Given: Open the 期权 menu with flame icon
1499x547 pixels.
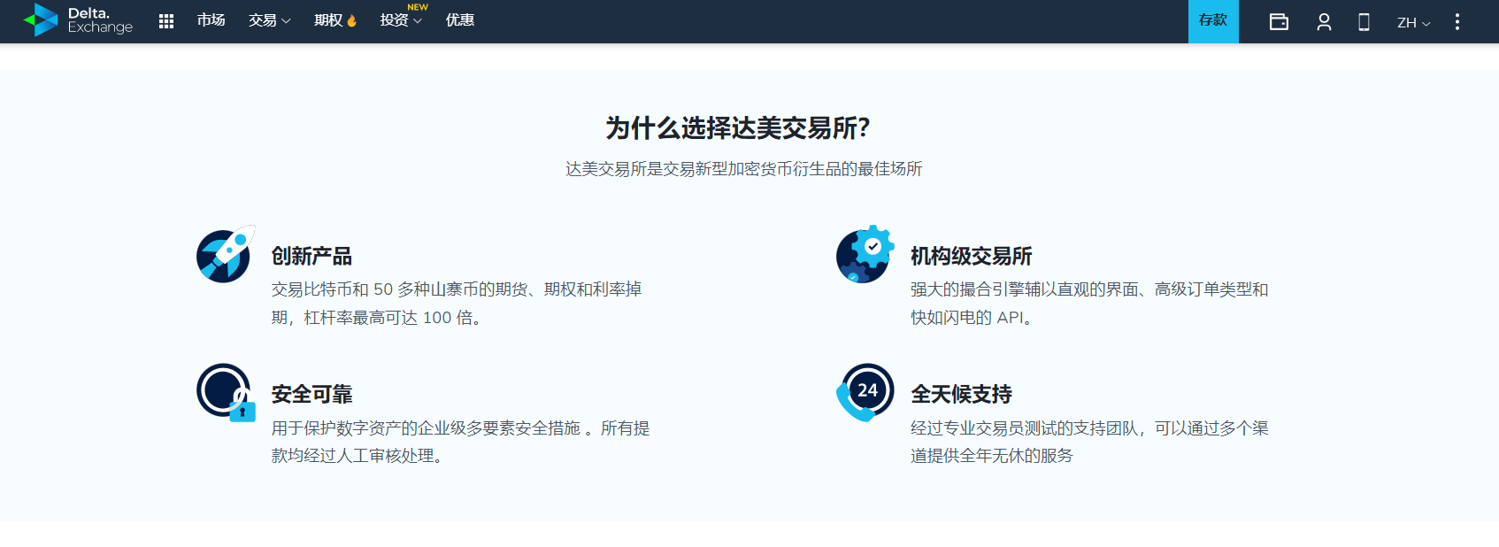Looking at the screenshot, I should (x=335, y=20).
